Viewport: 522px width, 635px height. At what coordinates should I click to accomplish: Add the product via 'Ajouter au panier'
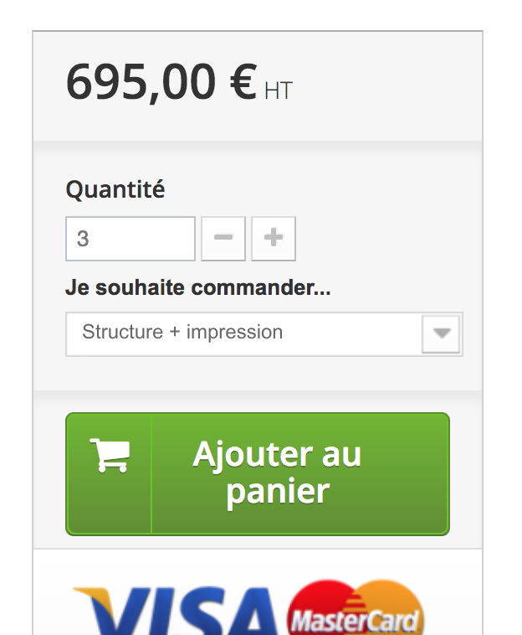(258, 474)
